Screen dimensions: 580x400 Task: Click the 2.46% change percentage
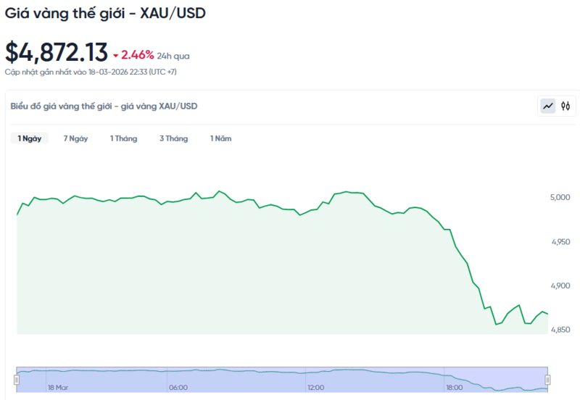137,54
